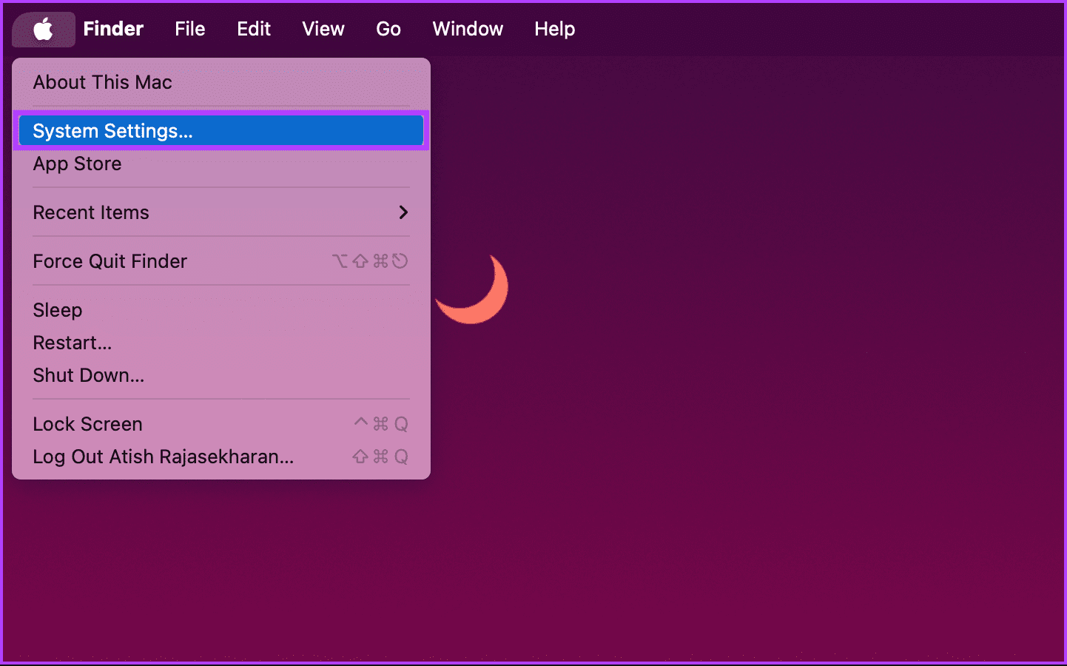Log Out Atish Rajasekharan
This screenshot has height=666, width=1067.
point(163,457)
